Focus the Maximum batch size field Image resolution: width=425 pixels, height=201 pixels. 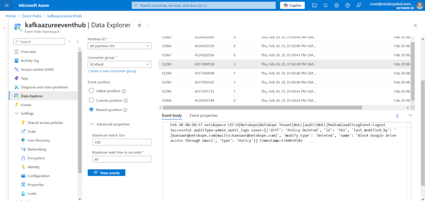point(122,142)
